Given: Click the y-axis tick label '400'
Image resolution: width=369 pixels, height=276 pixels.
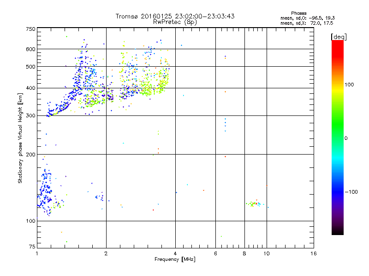Looking at the screenshot, I should [x=30, y=88].
